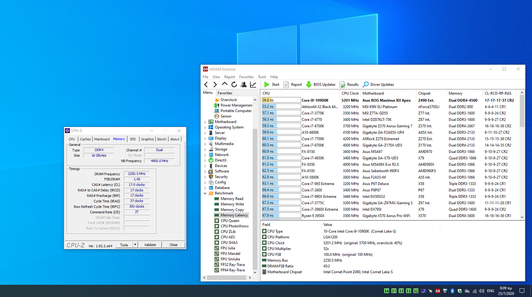The width and height of the screenshot is (532, 297).
Task: Click the Close button in CPU-Z
Action: pos(174,245)
